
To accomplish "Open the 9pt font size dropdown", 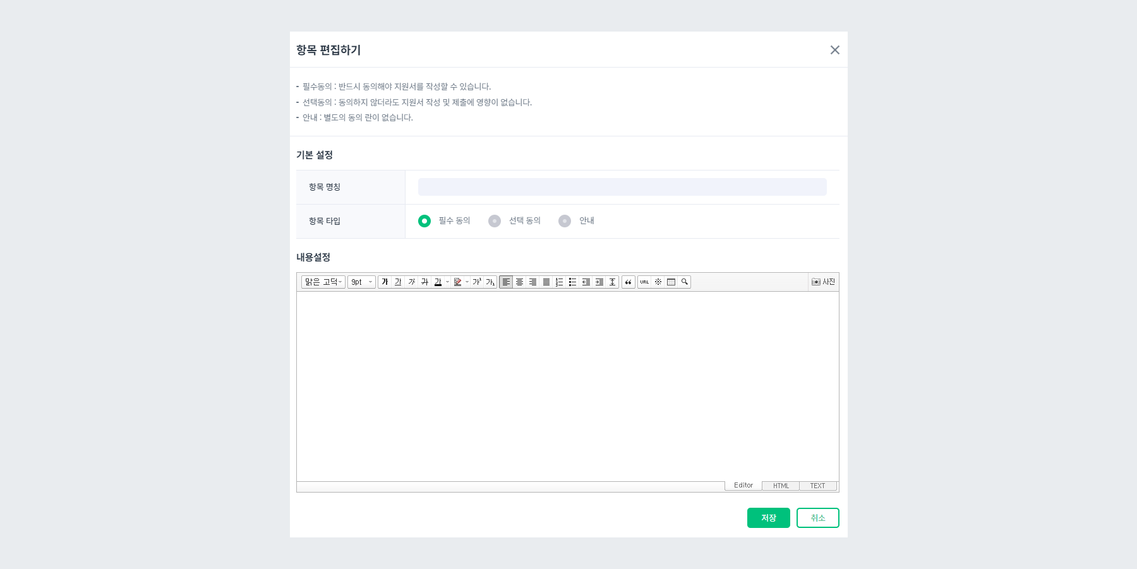I will [x=361, y=282].
